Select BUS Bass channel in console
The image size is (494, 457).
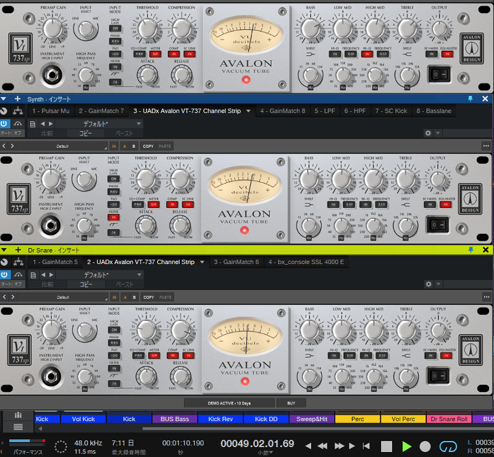click(175, 419)
